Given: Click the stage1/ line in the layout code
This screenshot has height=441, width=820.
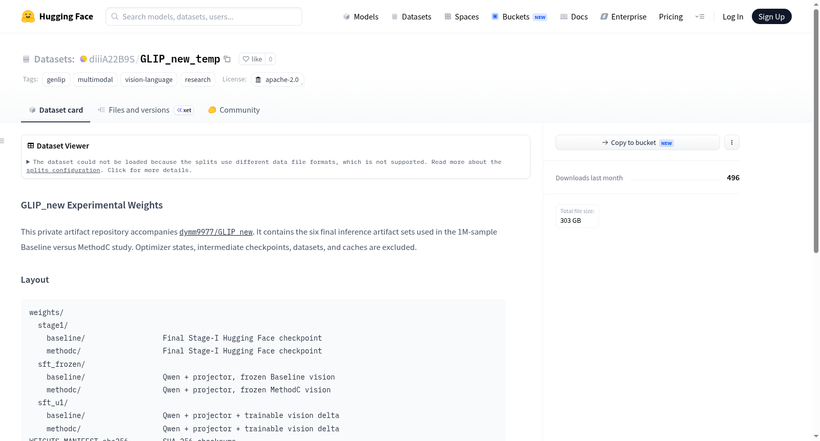Looking at the screenshot, I should (53, 325).
